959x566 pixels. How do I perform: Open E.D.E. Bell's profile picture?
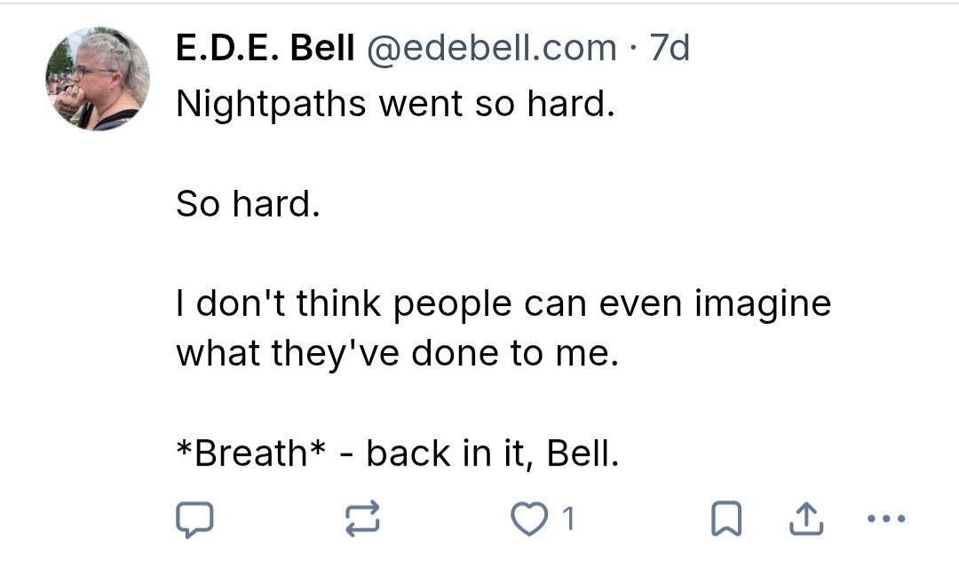coord(98,78)
